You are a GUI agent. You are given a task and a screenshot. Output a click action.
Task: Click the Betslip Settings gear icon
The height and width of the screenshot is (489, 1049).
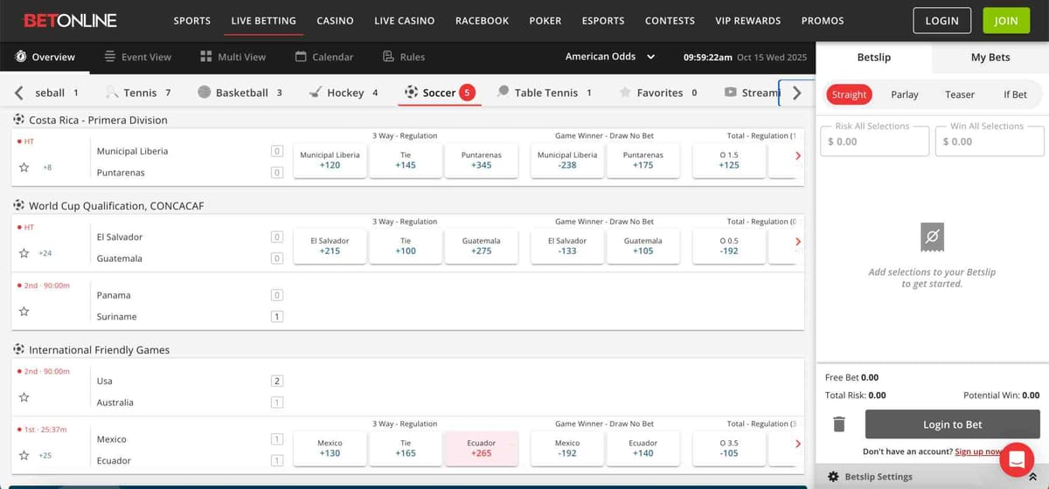833,477
